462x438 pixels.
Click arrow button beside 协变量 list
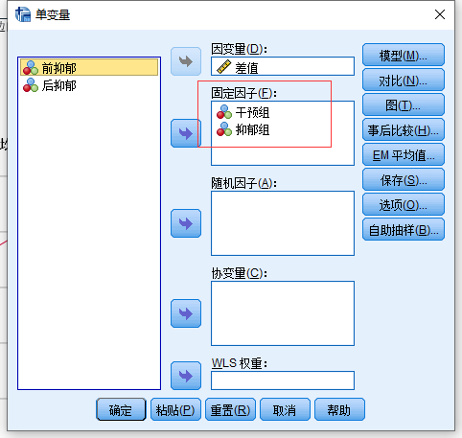click(186, 313)
